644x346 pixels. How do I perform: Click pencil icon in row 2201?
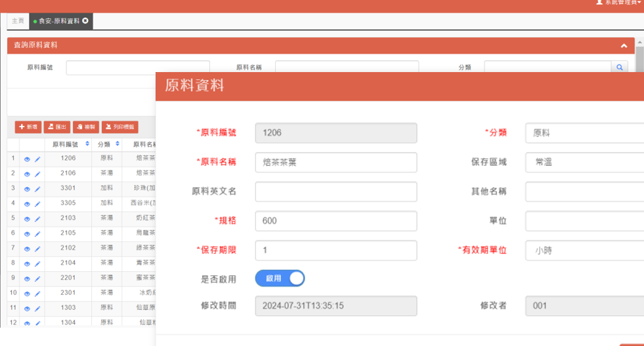coord(37,279)
